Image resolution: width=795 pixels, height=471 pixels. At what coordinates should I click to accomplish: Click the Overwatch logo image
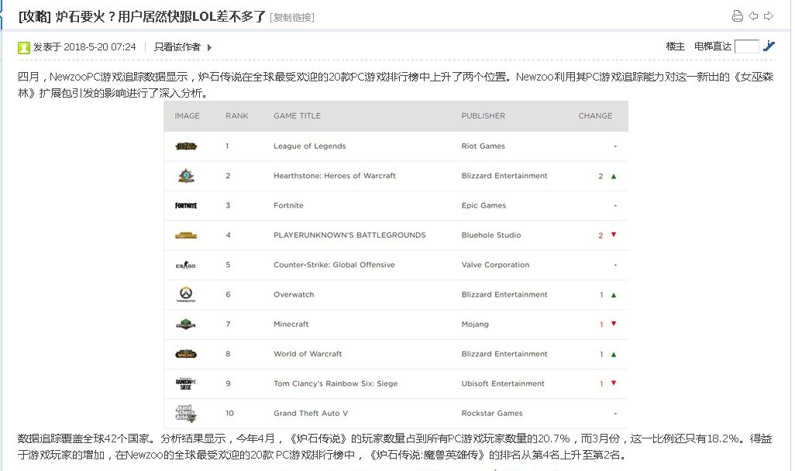pos(186,294)
